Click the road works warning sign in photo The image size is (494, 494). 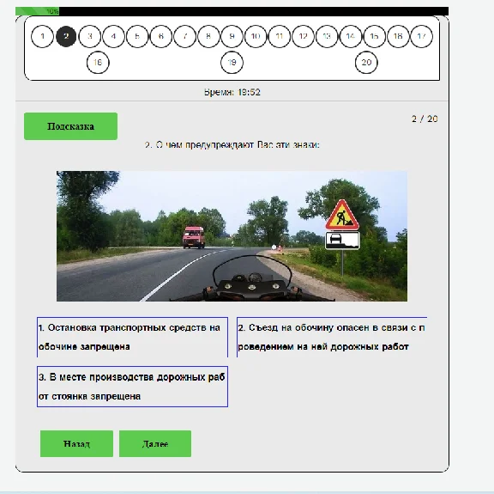click(342, 215)
